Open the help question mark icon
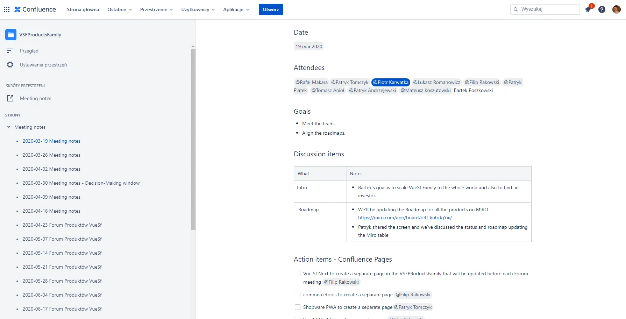The image size is (626, 319). 602,9
